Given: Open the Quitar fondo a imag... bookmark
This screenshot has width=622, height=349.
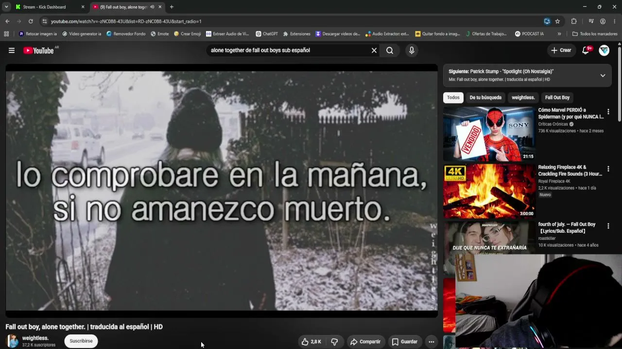Looking at the screenshot, I should [x=437, y=34].
